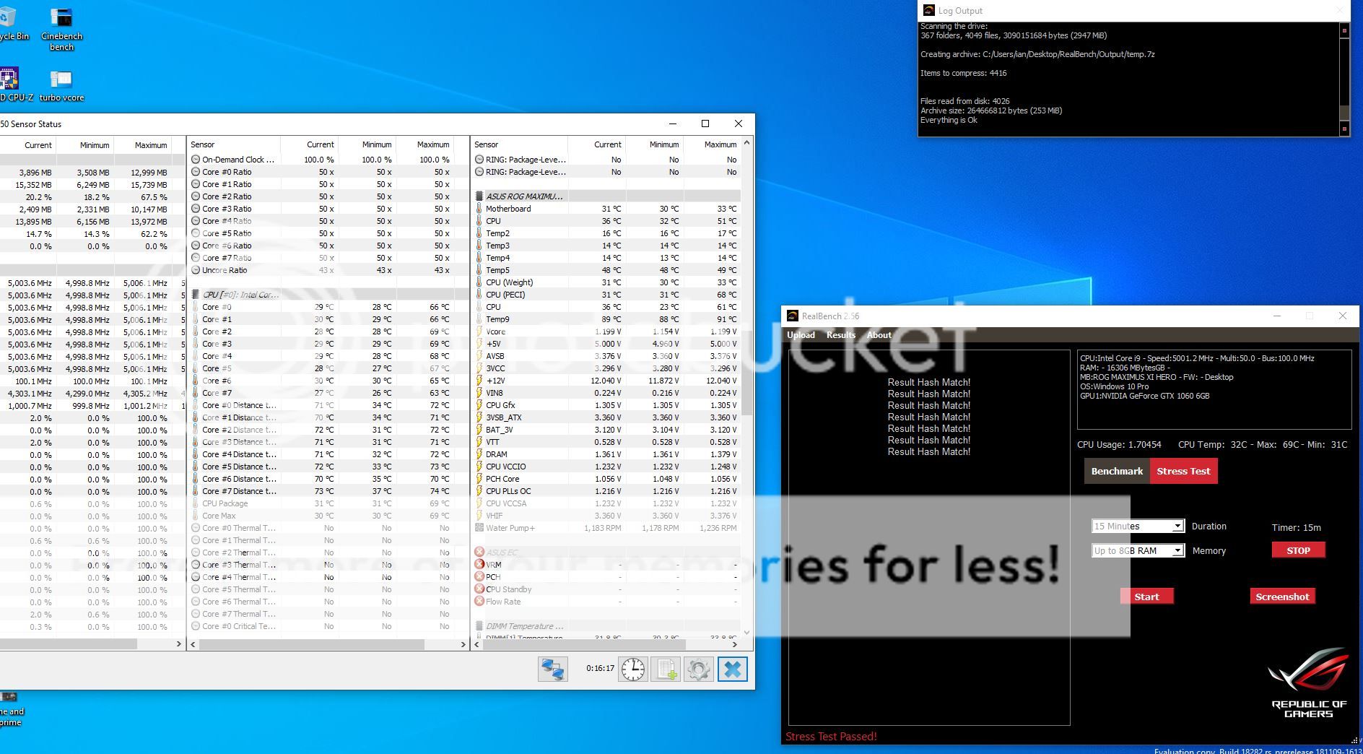Viewport: 1363px width, 754px height.
Task: Click the CPU [#0] Intel Core group icon
Action: point(196,295)
